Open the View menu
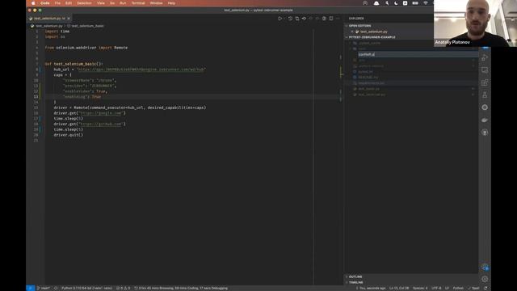Viewport: 517px width, 291px height. (100, 3)
